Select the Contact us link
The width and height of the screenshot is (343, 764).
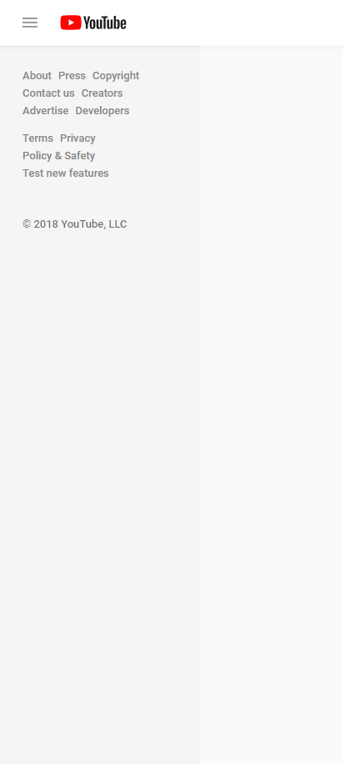[48, 93]
